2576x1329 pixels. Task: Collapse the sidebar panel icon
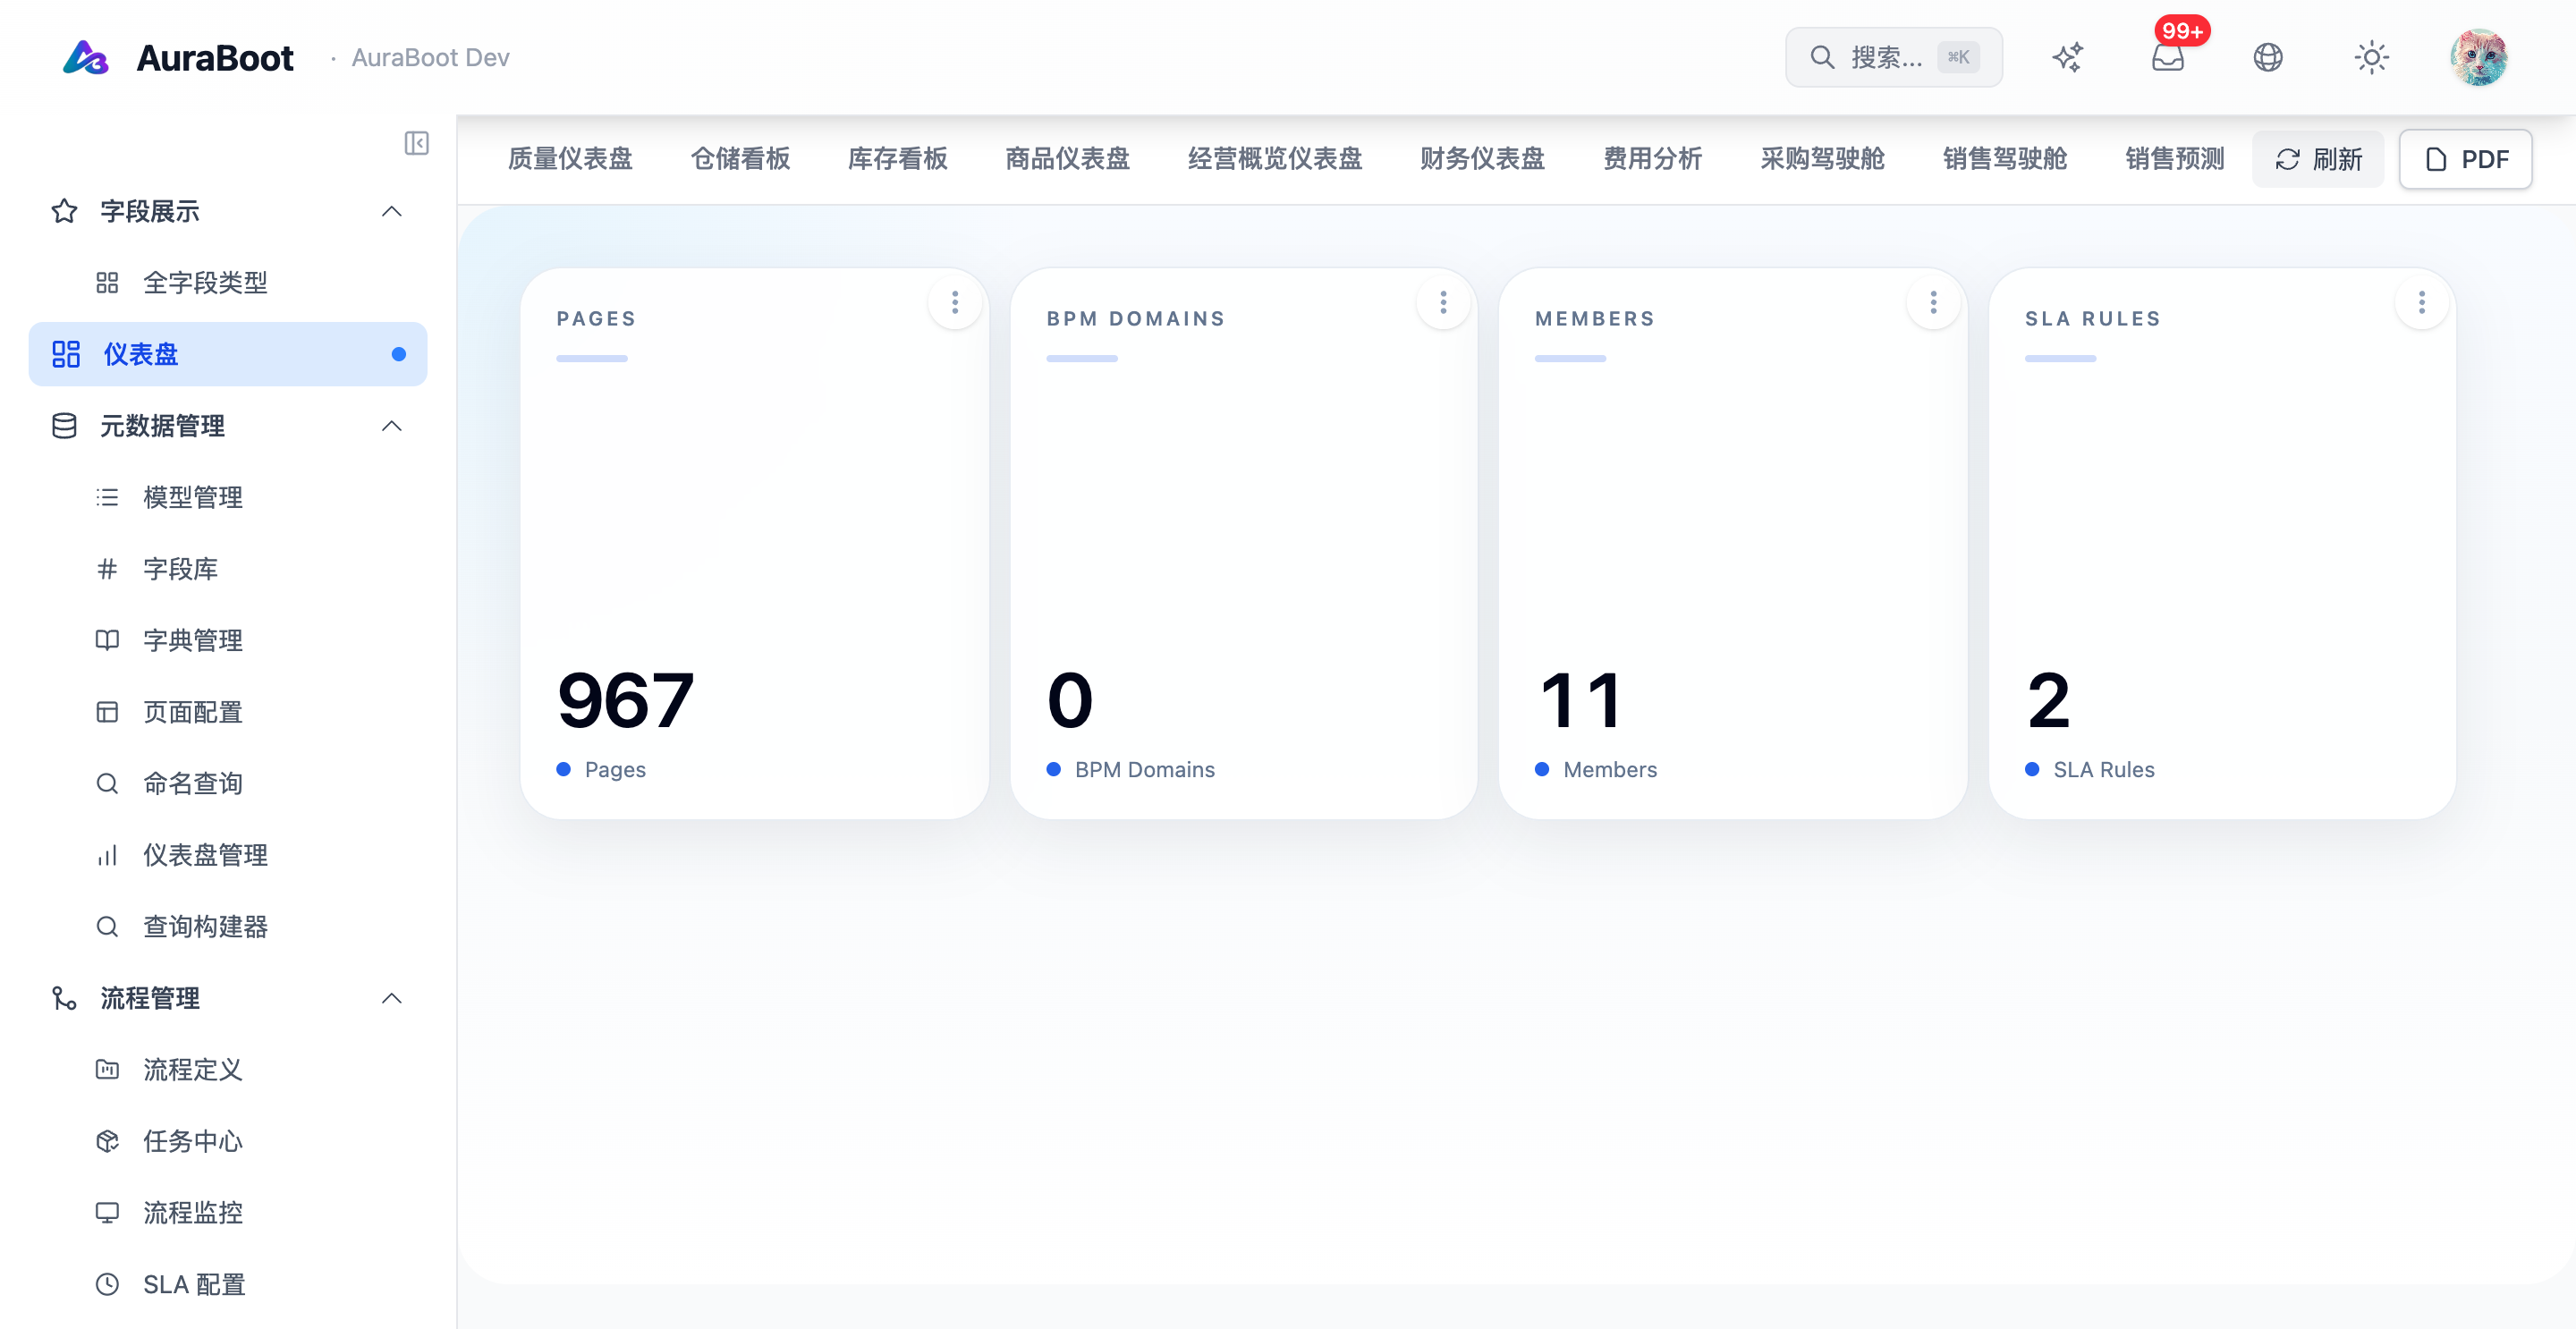416,143
